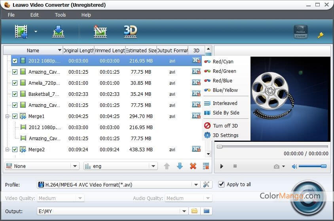334x221 pixels.
Task: Click the 3D icon in Basketball_7 row
Action: [196, 93]
